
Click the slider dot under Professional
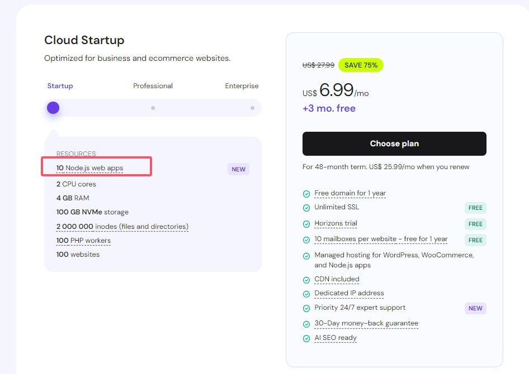[x=153, y=108]
